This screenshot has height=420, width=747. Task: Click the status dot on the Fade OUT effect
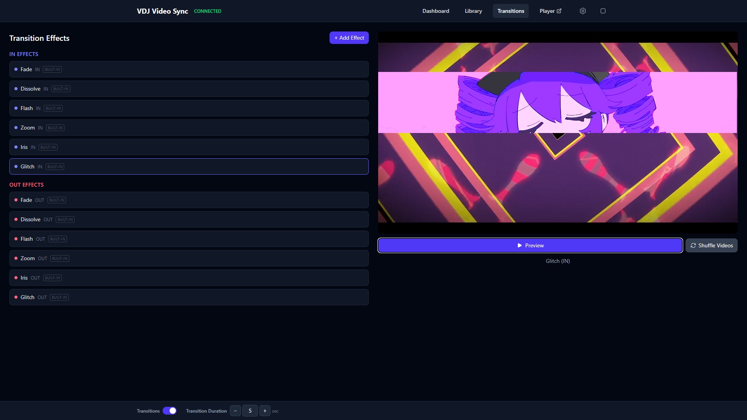pos(16,199)
